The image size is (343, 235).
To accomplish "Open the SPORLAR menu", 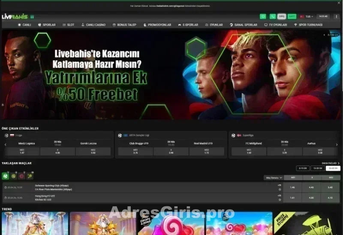I will 47,25.
